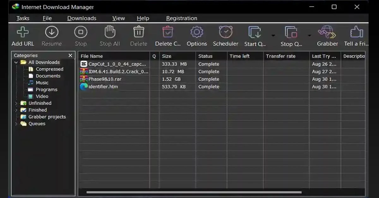Sort by File Name column header
This screenshot has height=198, width=379.
coord(114,56)
